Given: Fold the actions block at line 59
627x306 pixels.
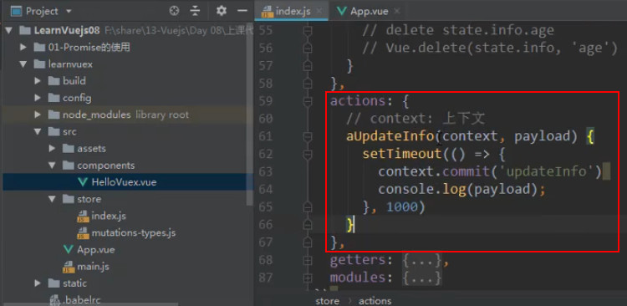Looking at the screenshot, I should coord(308,101).
